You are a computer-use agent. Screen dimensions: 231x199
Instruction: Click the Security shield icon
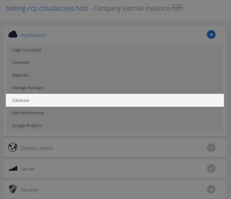(13, 189)
